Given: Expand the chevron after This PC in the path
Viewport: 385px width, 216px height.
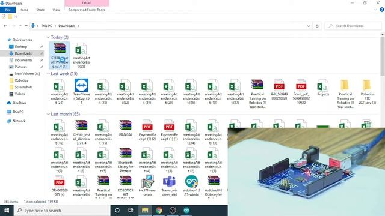Looking at the screenshot, I should tap(55, 26).
